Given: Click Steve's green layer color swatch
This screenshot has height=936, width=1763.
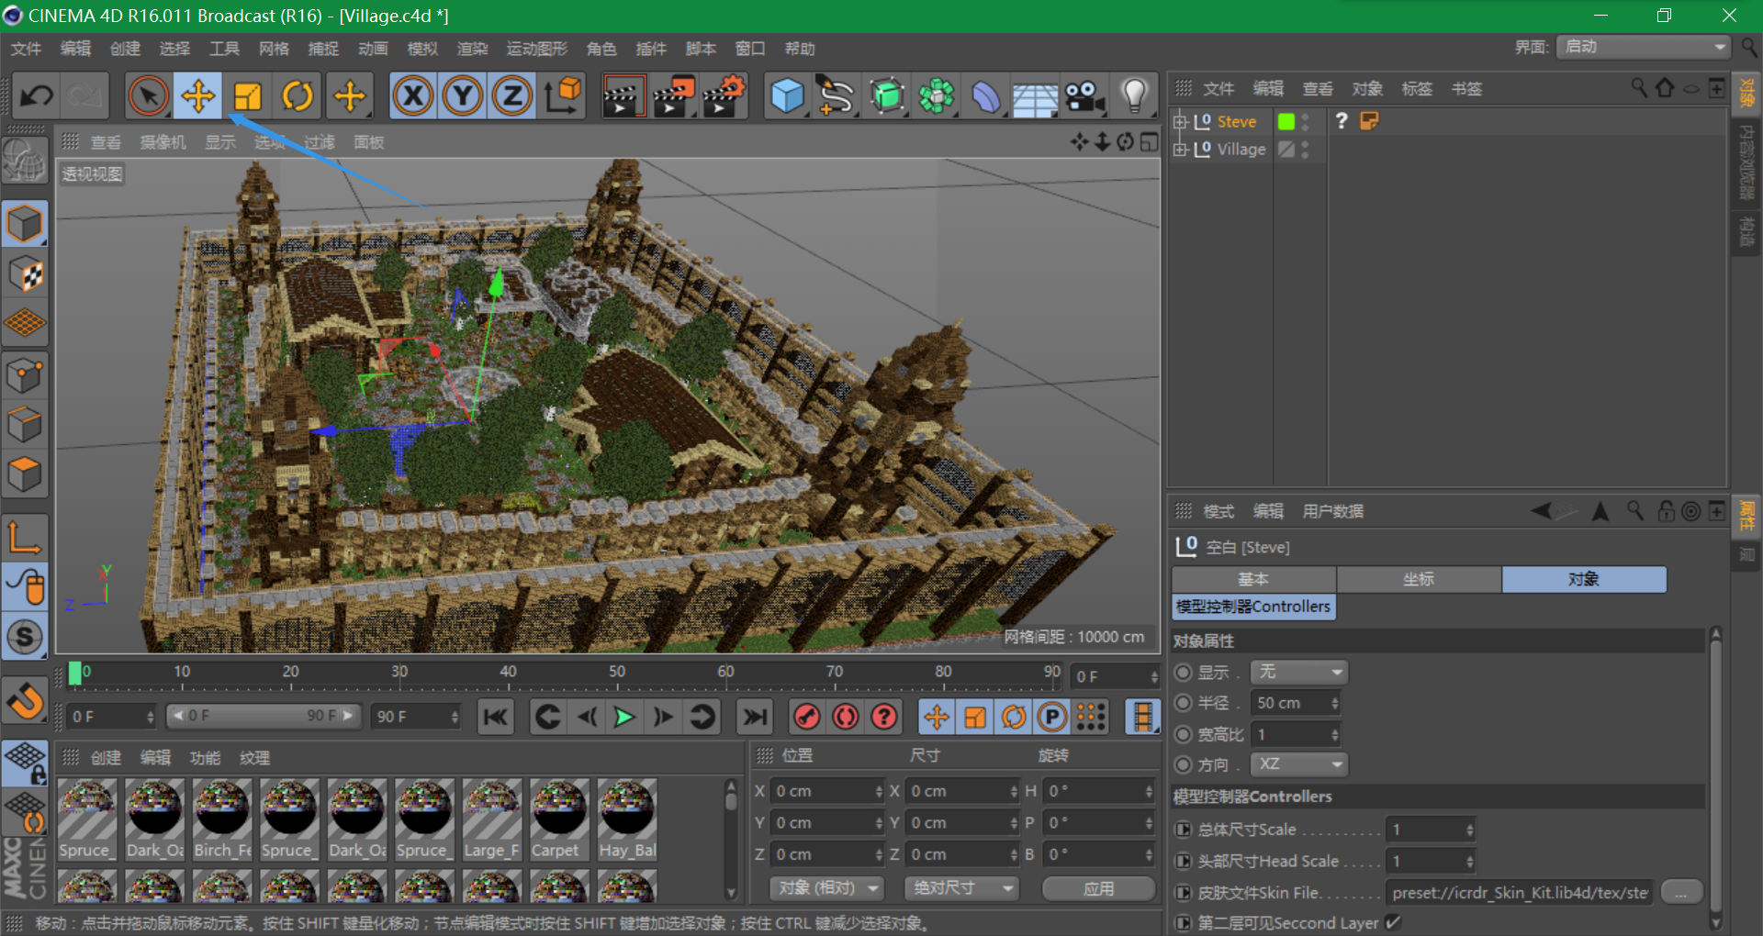Looking at the screenshot, I should [x=1286, y=121].
